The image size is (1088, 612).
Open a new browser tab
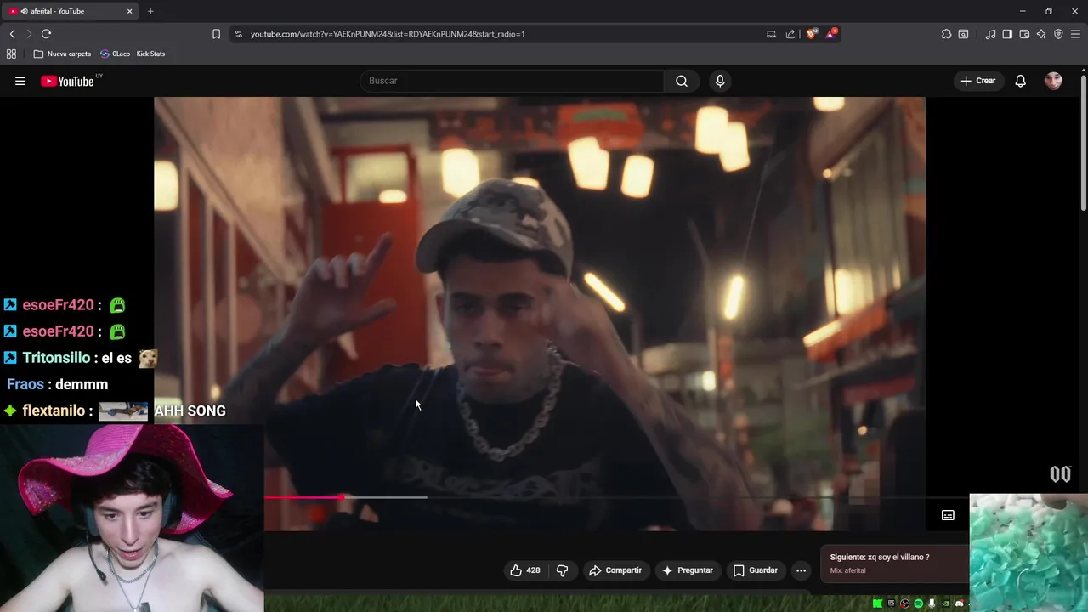[x=150, y=11]
